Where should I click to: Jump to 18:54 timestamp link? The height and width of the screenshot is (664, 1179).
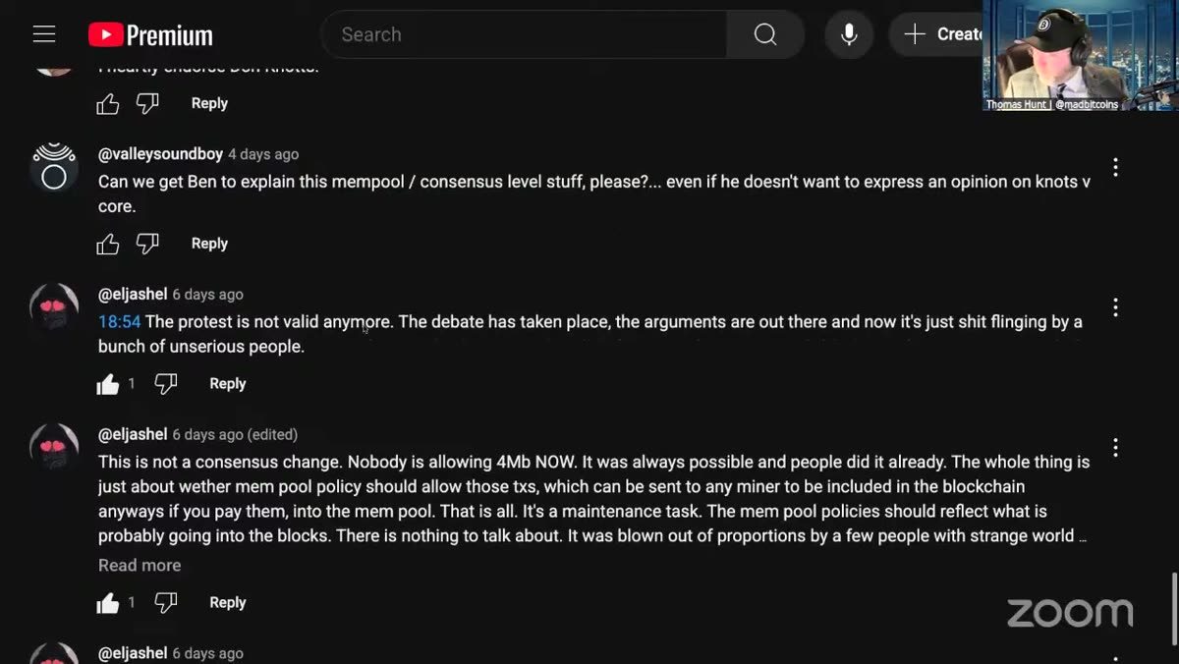point(119,322)
